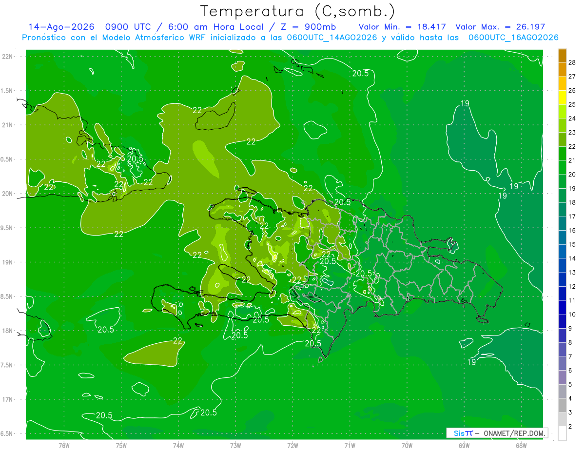
Task: Click legend scale number 27
Action: tap(572, 77)
